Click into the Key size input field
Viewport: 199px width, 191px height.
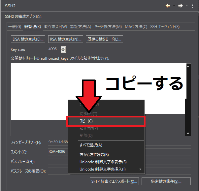(x=54, y=49)
